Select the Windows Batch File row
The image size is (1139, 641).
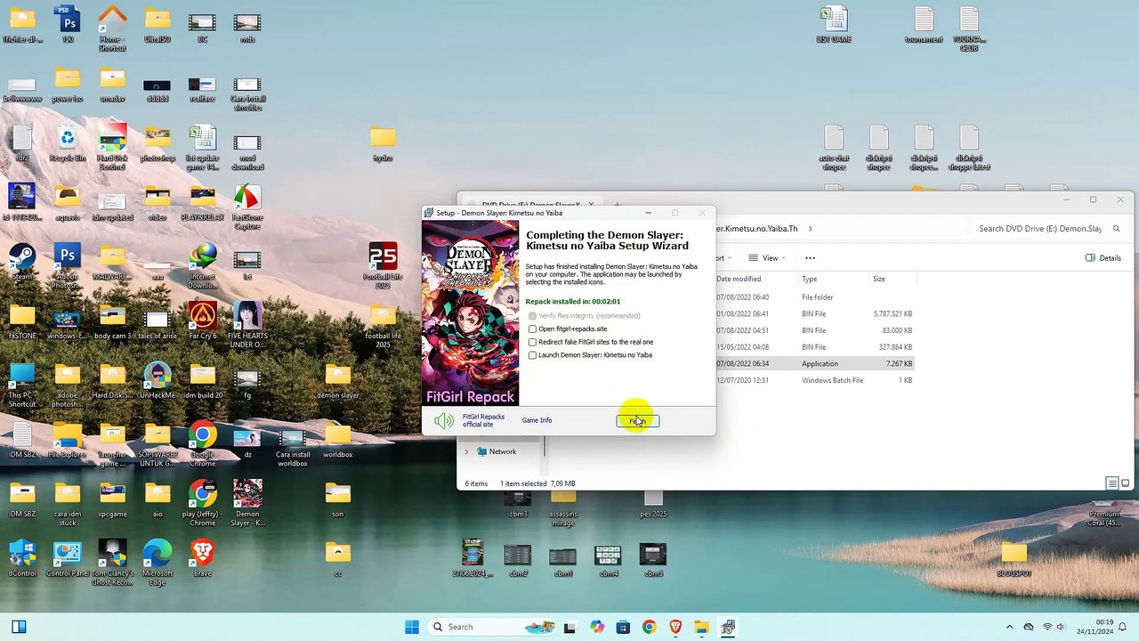815,380
